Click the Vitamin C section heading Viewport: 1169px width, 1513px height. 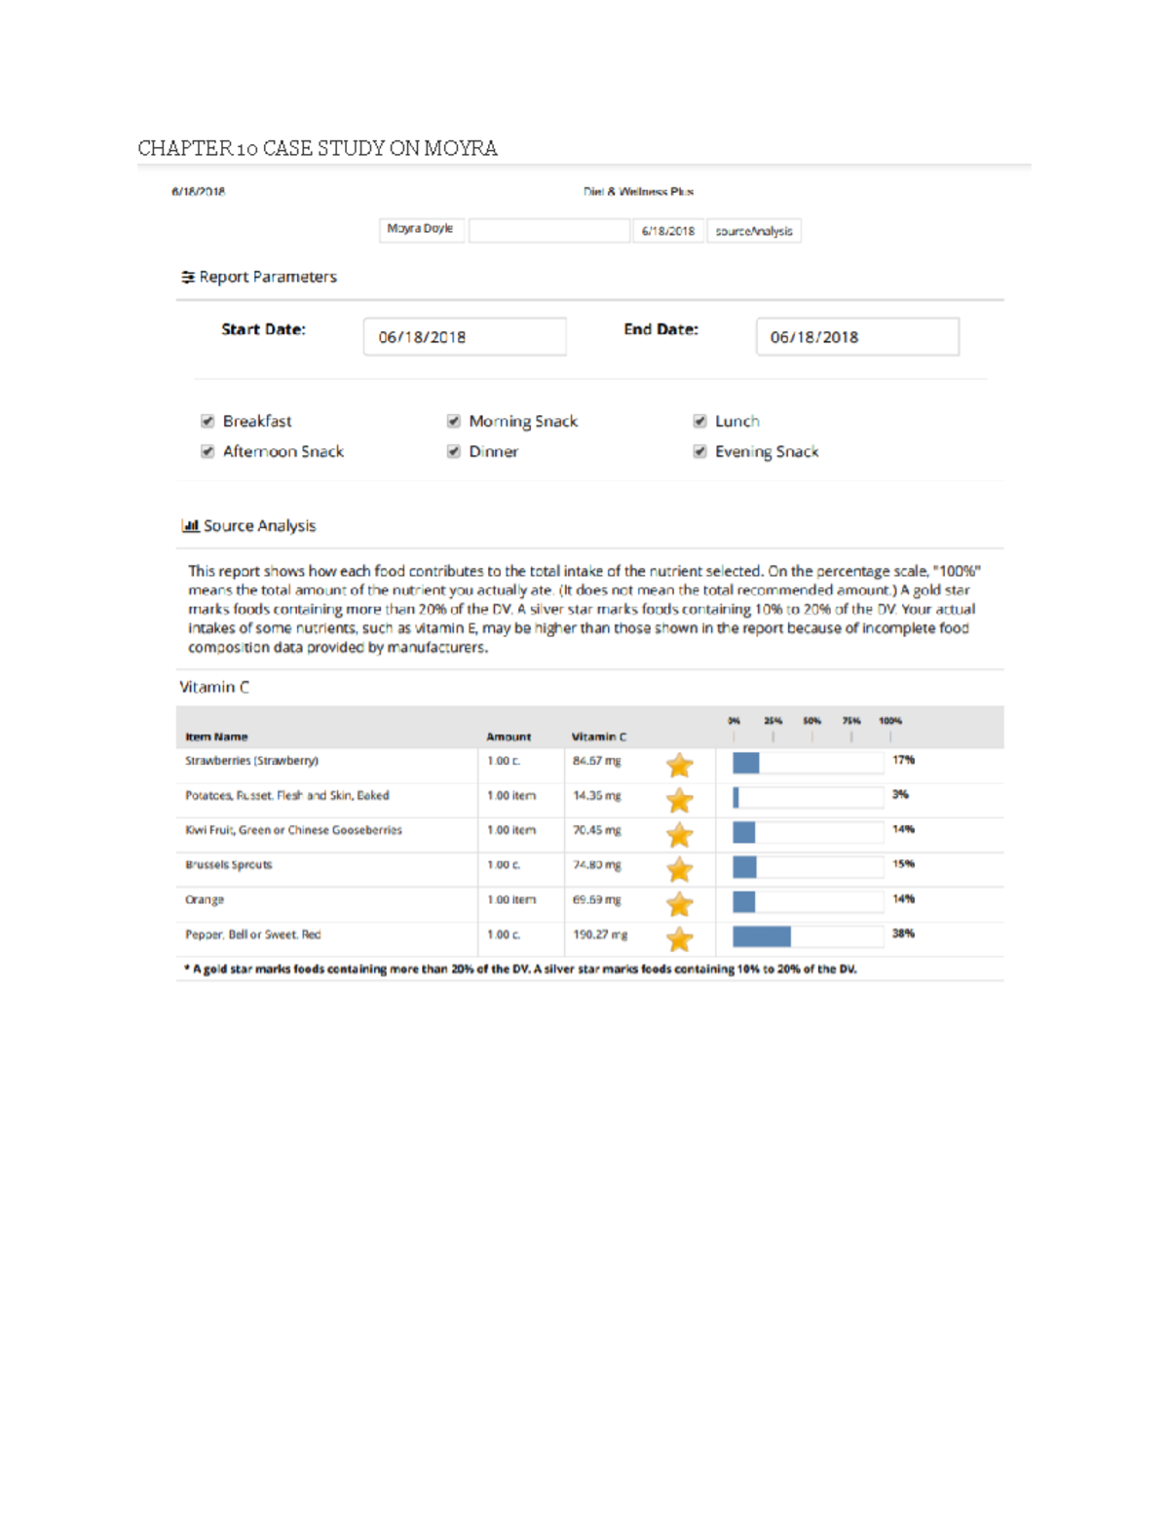[214, 687]
